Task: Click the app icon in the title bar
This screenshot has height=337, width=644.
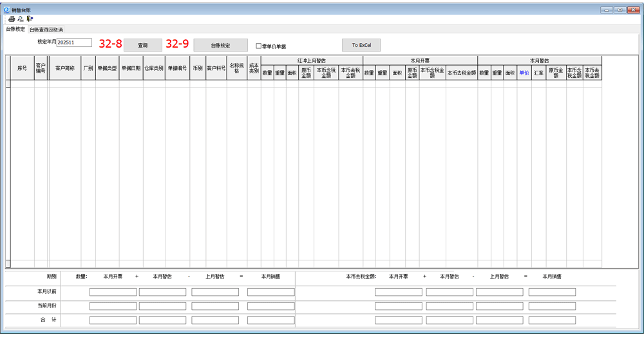Action: coord(6,10)
